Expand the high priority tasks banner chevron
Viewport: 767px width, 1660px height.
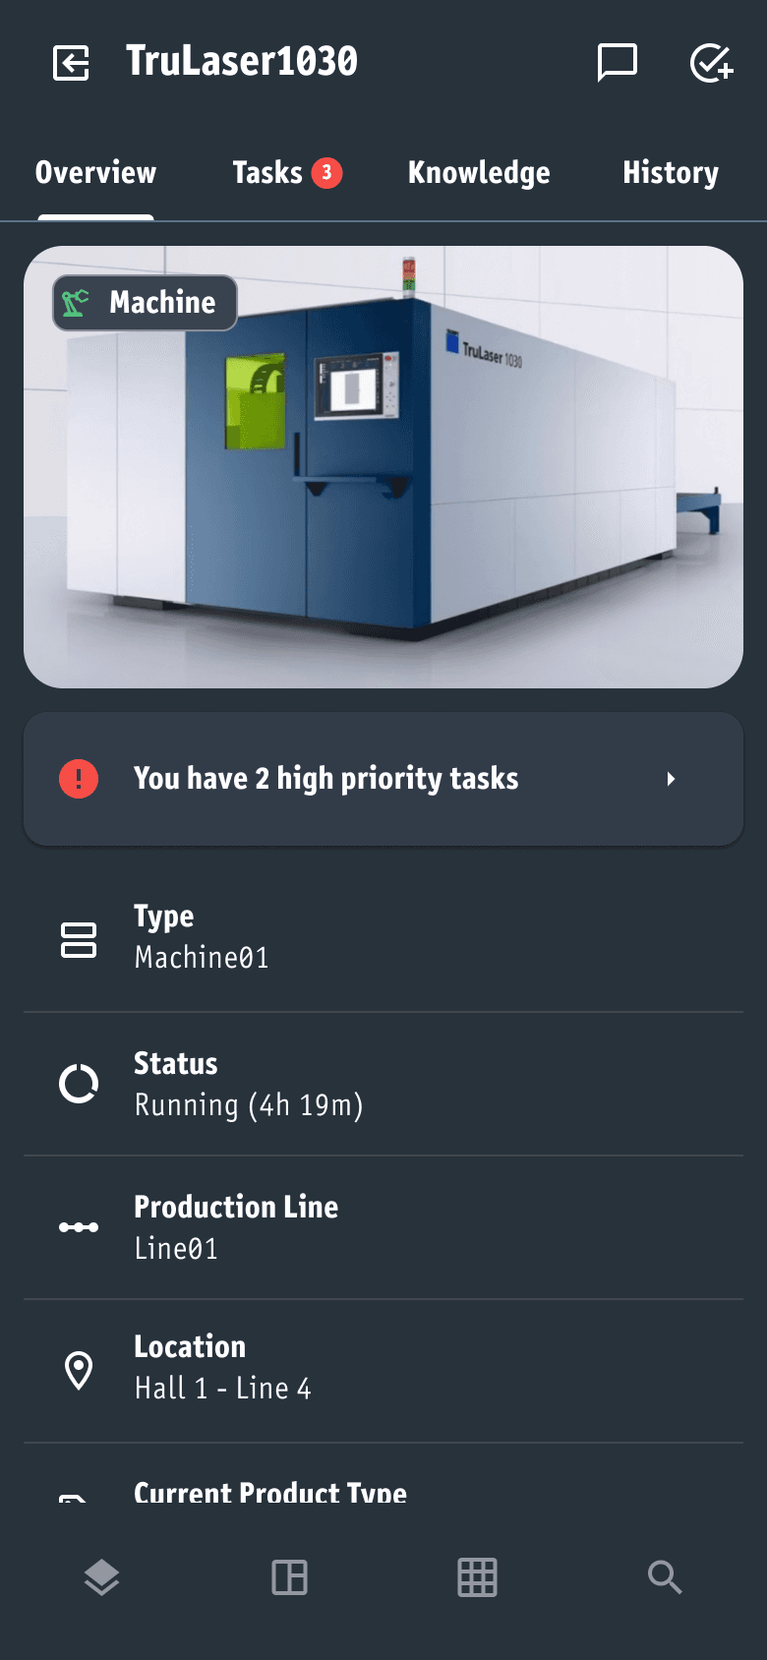[x=672, y=778]
